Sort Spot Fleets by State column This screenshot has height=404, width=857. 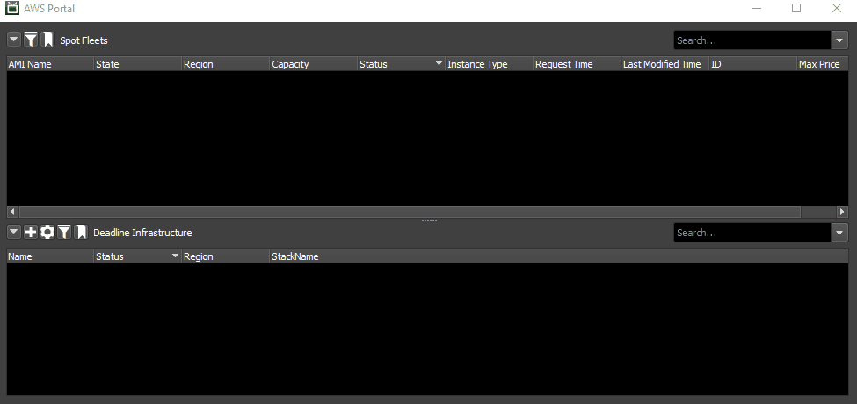pos(138,64)
